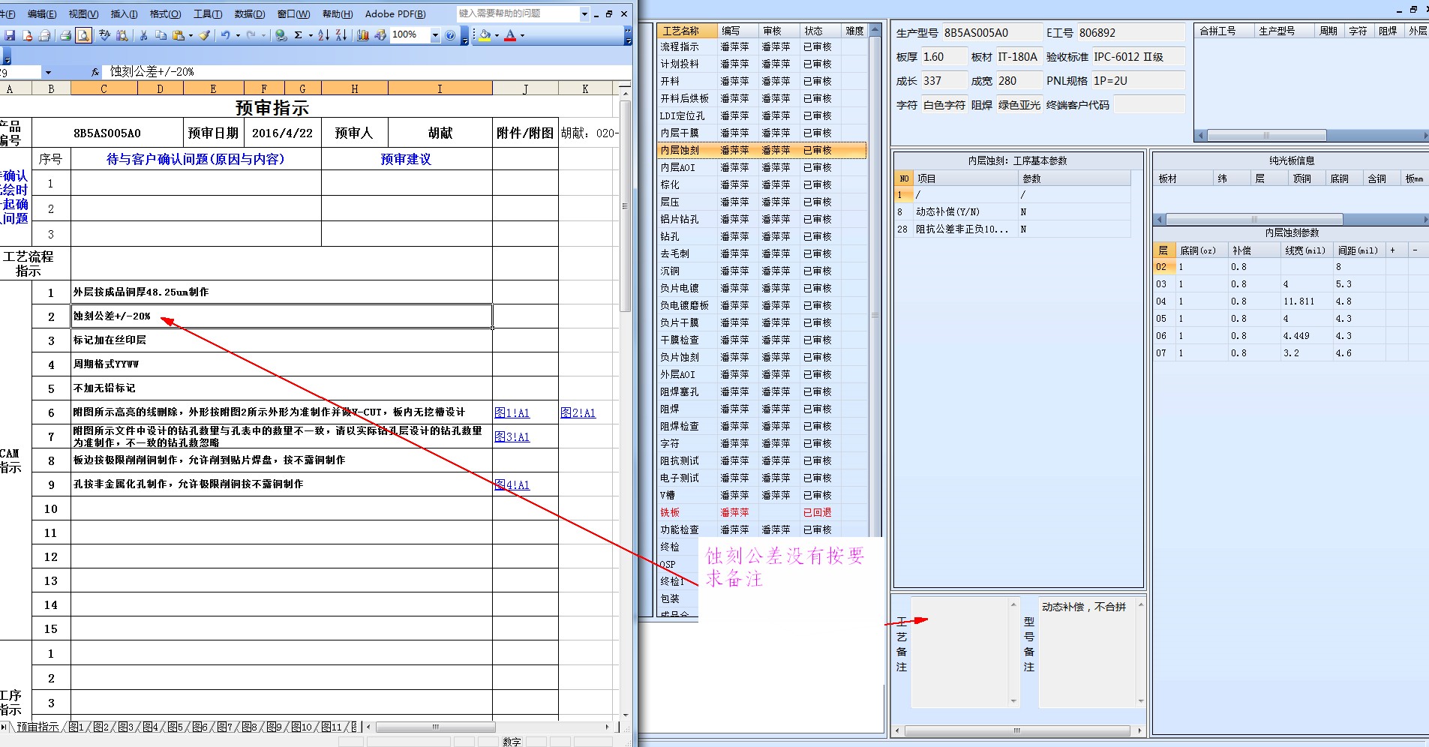Open the help question box dropdown

pyautogui.click(x=584, y=13)
